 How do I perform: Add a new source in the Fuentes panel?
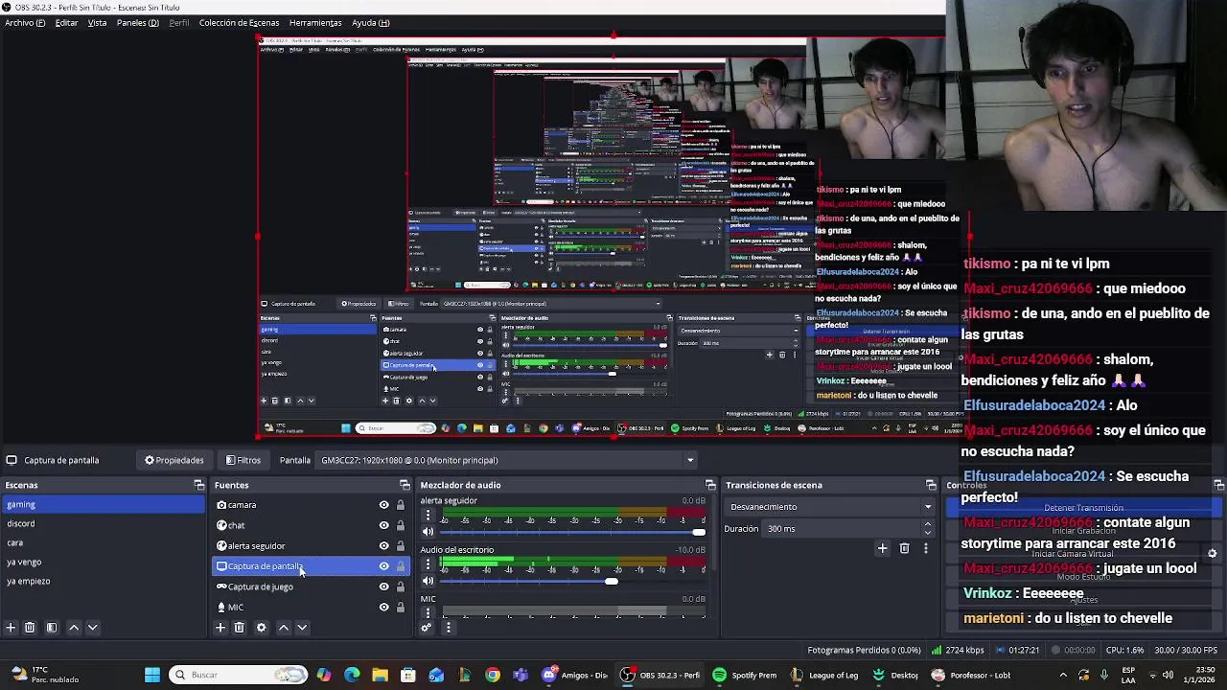tap(220, 628)
